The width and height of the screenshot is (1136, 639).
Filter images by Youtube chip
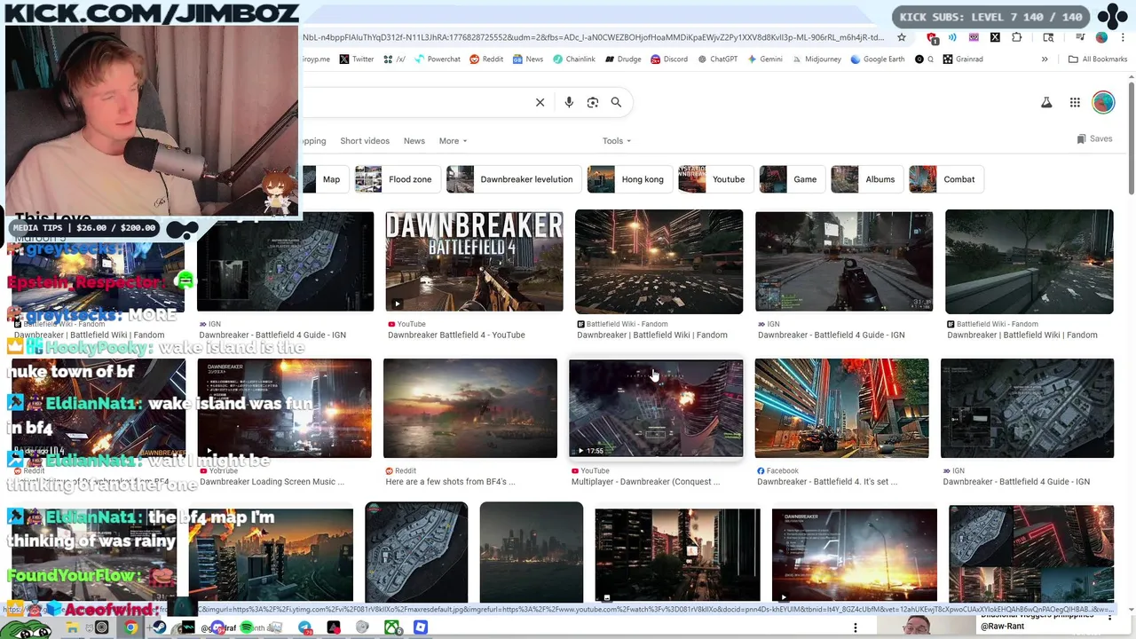714,179
